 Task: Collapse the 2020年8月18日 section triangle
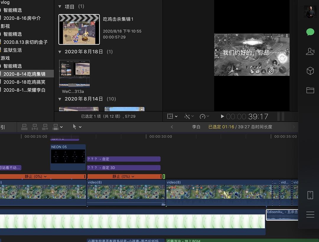pos(60,52)
